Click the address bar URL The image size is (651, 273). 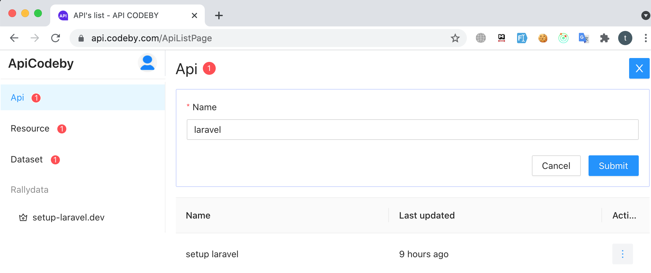coord(152,38)
